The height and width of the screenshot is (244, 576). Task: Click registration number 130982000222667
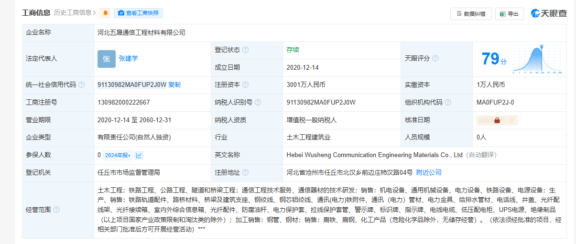click(x=123, y=102)
